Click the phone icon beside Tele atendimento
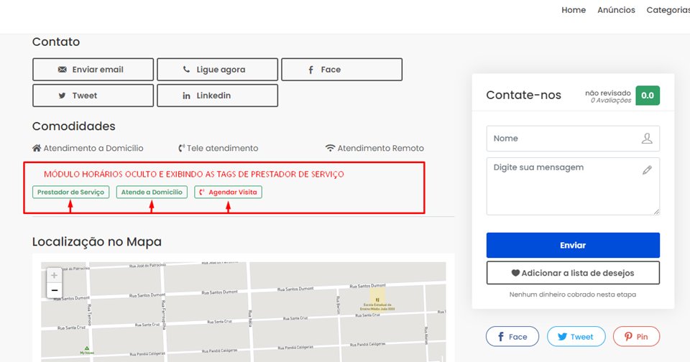Image resolution: width=690 pixels, height=362 pixels. (182, 148)
